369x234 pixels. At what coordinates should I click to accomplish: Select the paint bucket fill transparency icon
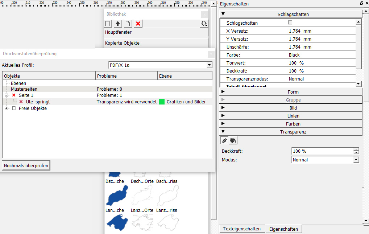233,140
